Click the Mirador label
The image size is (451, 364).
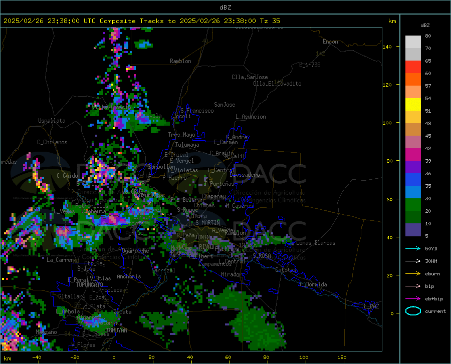231,274
